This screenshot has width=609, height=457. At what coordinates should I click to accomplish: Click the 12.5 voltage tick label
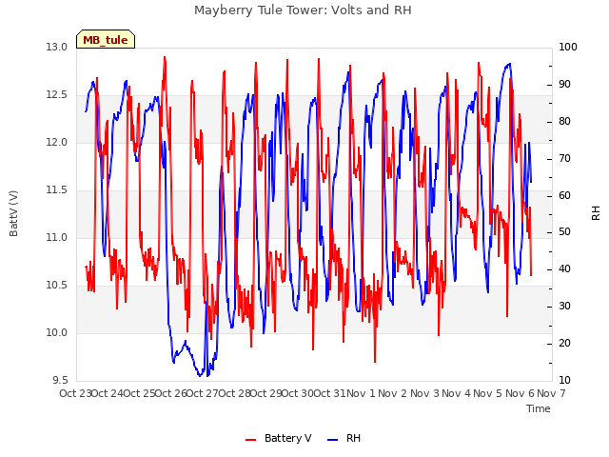coord(56,95)
